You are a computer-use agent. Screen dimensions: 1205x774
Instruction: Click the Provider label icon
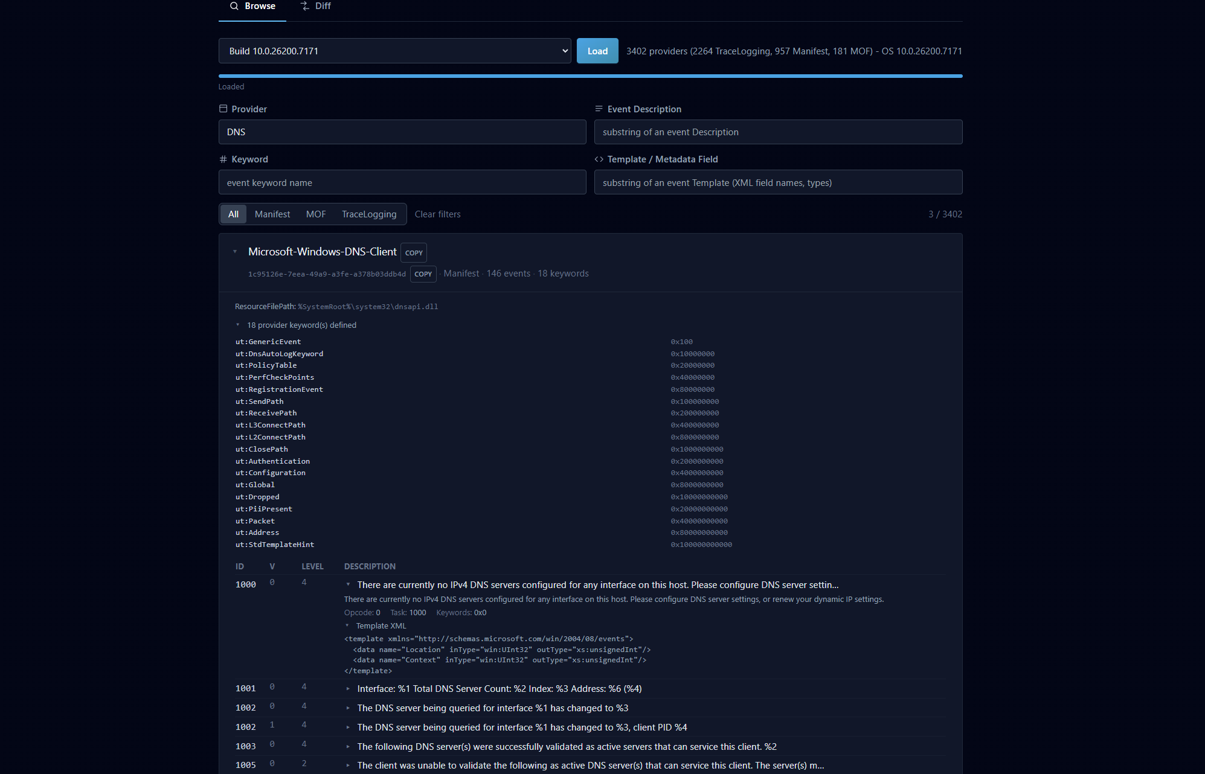coord(223,109)
